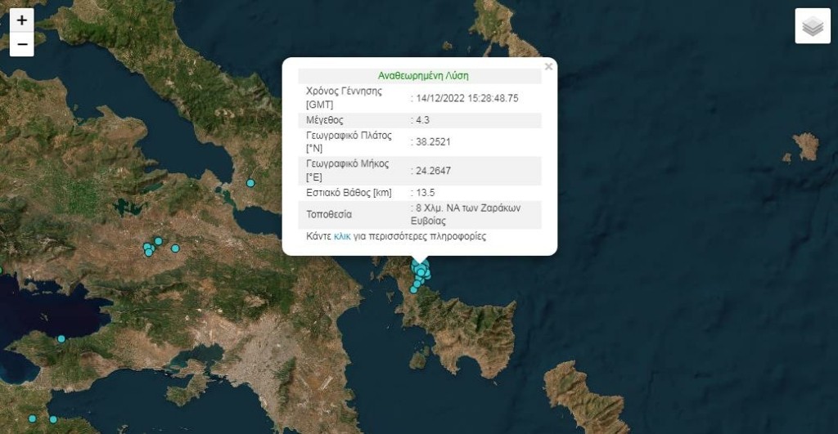Click the latitude value 38.2521
Viewport: 838px width, 434px height.
pos(433,142)
